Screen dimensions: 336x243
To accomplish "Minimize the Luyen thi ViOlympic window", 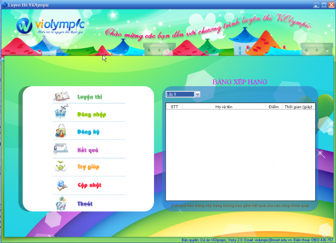I will pyautogui.click(x=316, y=4).
